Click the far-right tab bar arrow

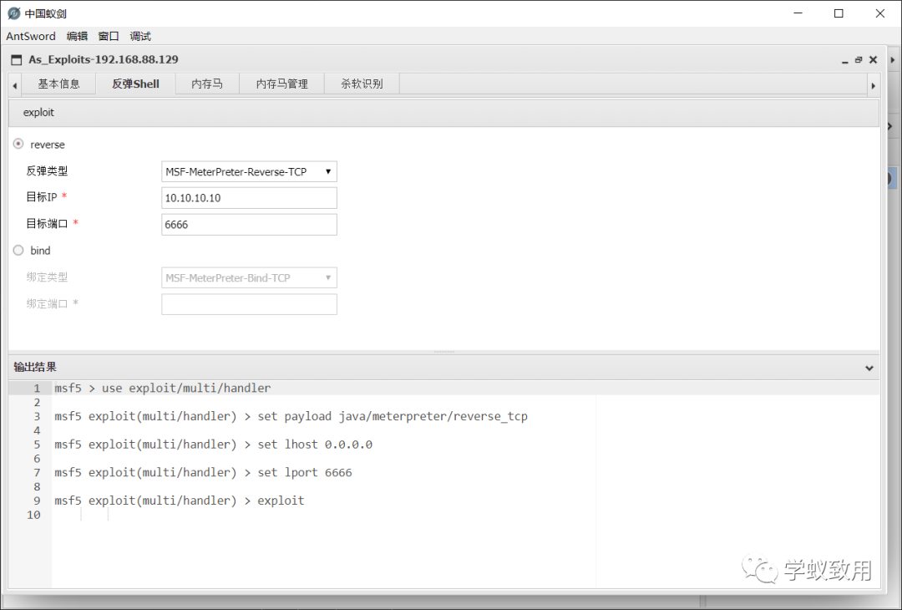coord(874,86)
